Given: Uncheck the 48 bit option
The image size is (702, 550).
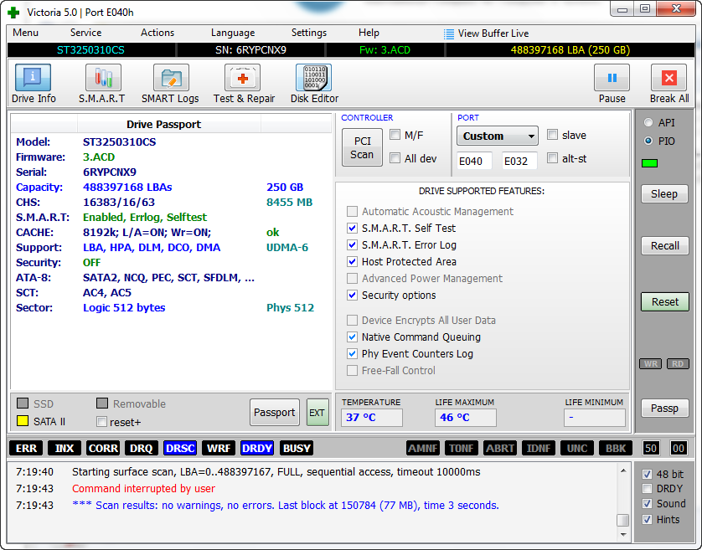Looking at the screenshot, I should coord(647,474).
